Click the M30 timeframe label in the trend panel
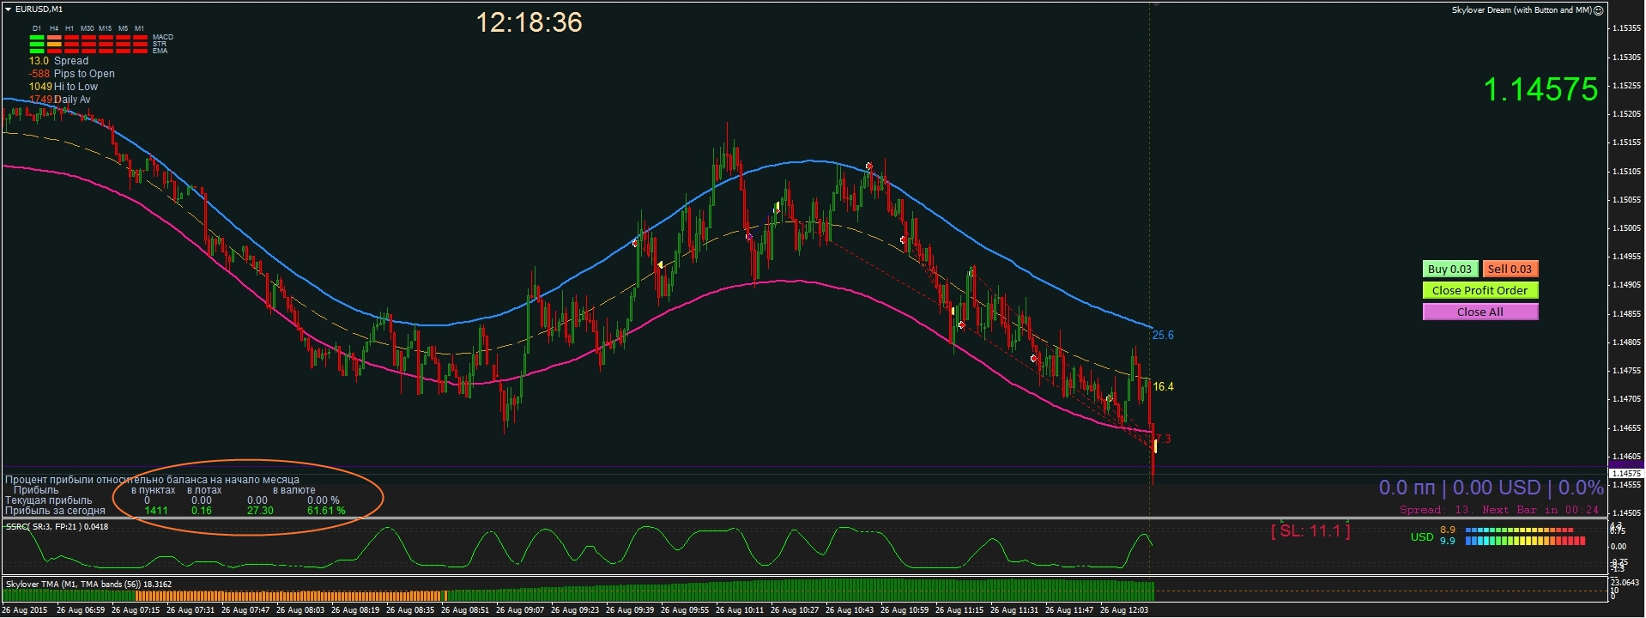The image size is (1646, 618). (x=88, y=28)
